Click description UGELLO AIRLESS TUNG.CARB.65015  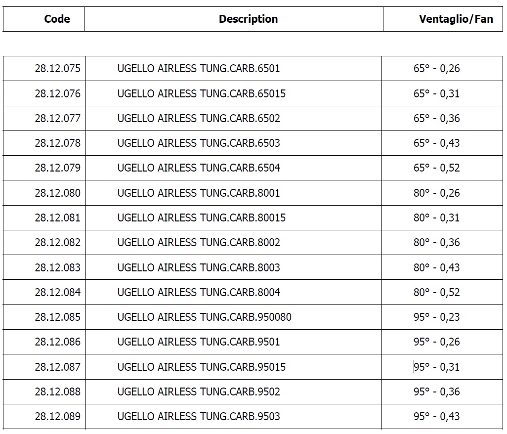(201, 93)
